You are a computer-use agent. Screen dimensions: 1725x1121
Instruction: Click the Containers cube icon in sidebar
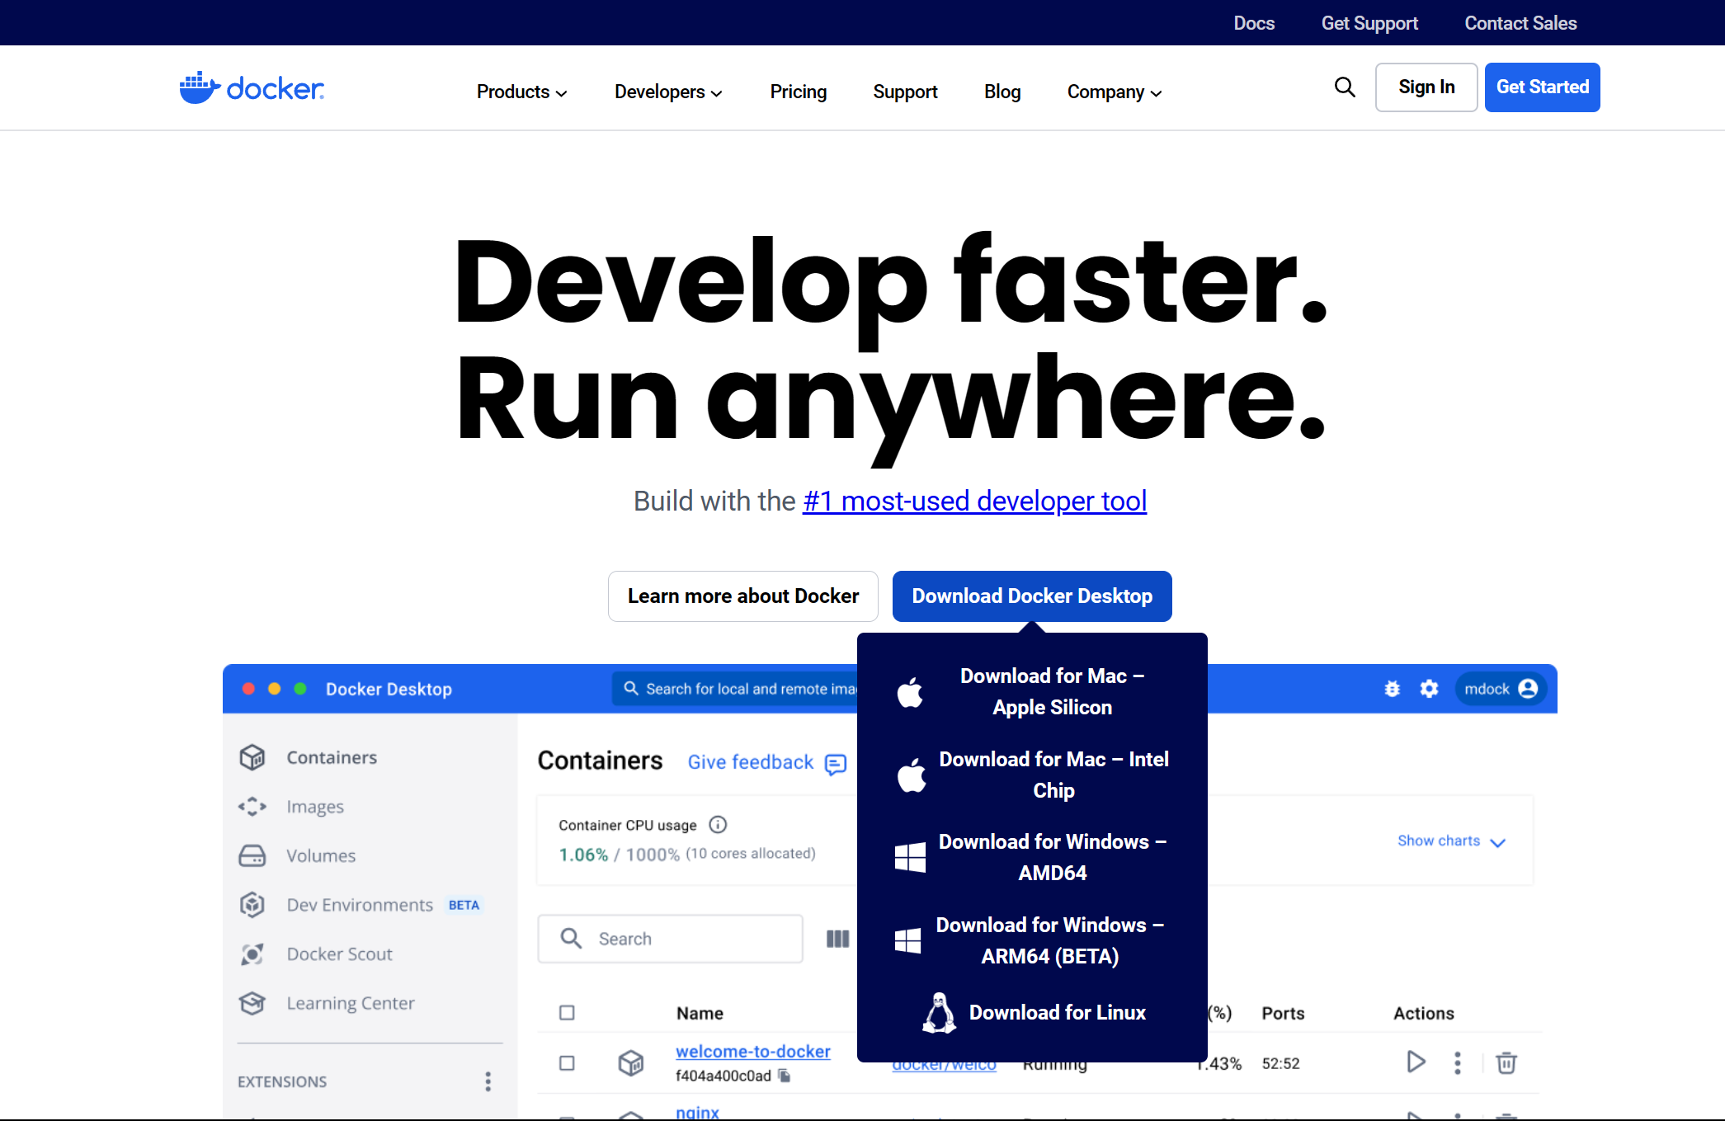(252, 757)
